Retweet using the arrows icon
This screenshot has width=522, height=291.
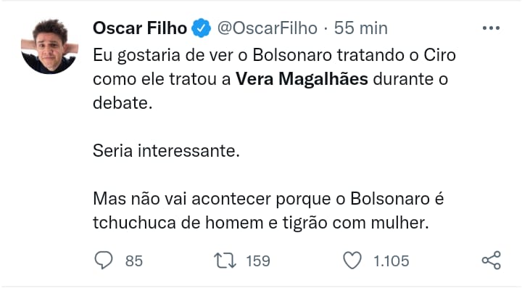tap(223, 260)
